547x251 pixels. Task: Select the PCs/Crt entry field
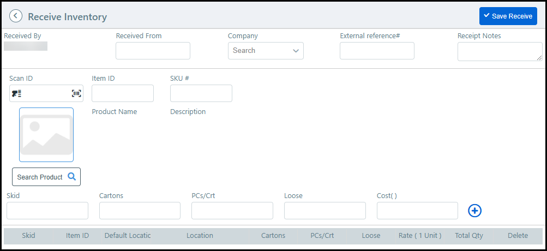coord(232,211)
